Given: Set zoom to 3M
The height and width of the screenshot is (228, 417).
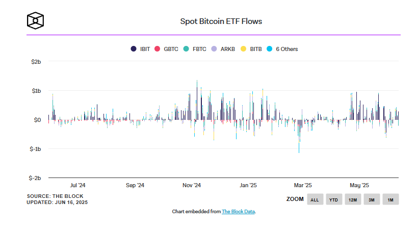Looking at the screenshot, I should (x=372, y=199).
